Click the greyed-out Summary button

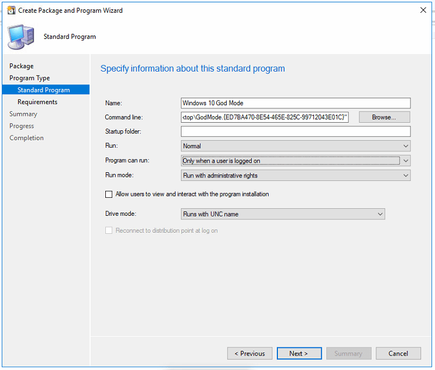(x=348, y=353)
